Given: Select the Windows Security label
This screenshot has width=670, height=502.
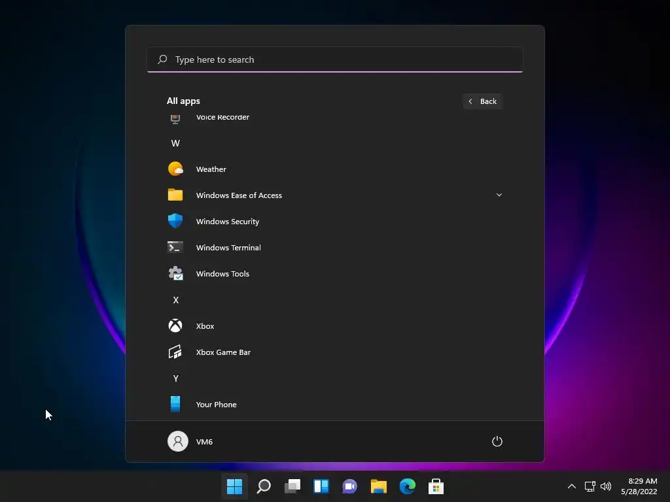Looking at the screenshot, I should pos(228,222).
